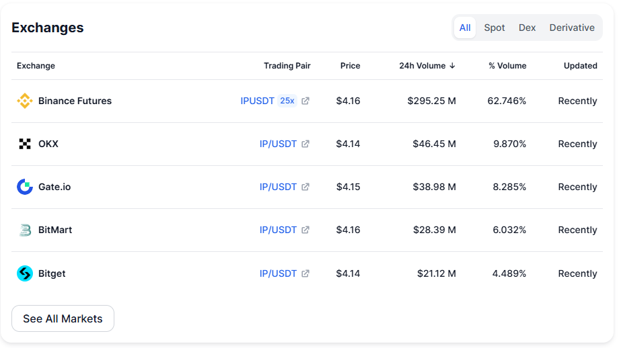619x348 pixels.
Task: Open the IP/USDT pair on Gate.io
Action: [278, 187]
